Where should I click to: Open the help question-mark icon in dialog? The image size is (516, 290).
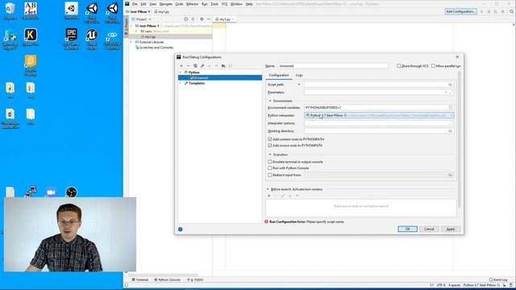181,229
